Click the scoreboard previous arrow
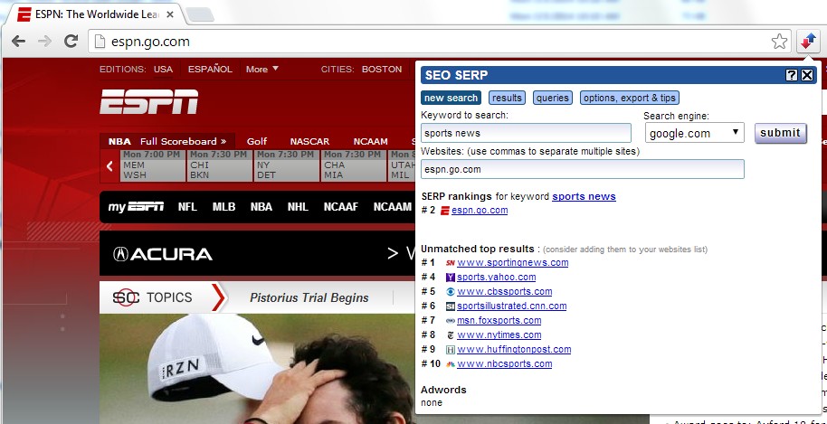The image size is (827, 424). pos(109,166)
